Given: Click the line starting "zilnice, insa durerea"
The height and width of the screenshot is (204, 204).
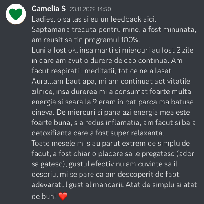Looking at the screenshot, I should tap(111, 92).
